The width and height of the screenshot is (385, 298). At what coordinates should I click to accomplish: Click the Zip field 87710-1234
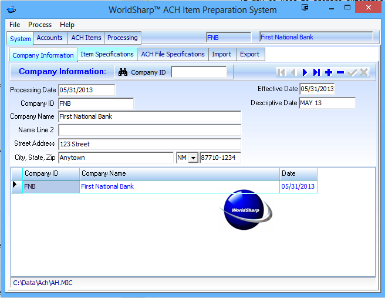[220, 158]
